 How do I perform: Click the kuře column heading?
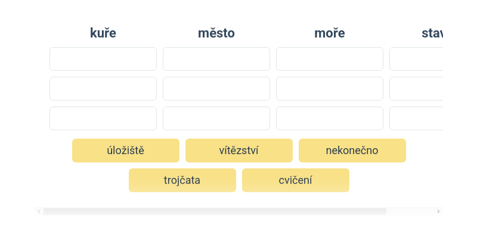[103, 33]
